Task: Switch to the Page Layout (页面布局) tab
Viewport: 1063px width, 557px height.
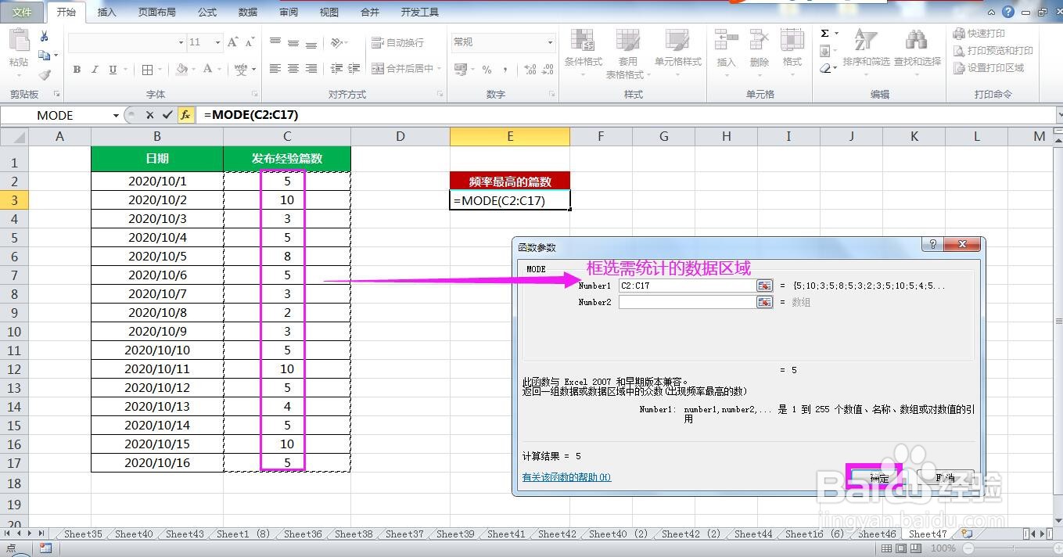Action: coord(157,13)
